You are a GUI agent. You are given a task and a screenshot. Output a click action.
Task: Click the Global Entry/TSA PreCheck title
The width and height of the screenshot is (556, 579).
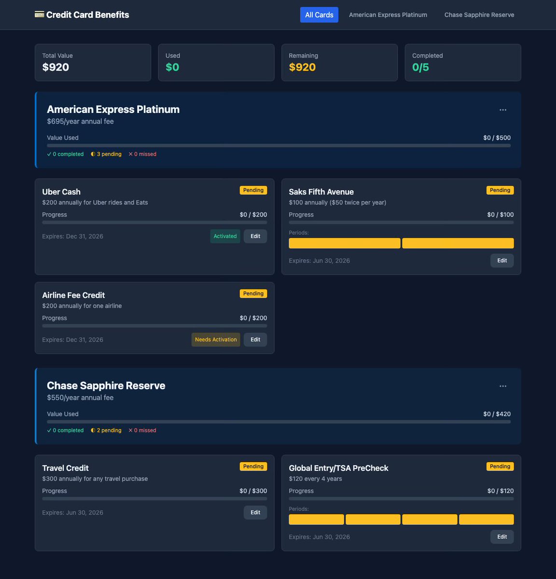point(338,468)
